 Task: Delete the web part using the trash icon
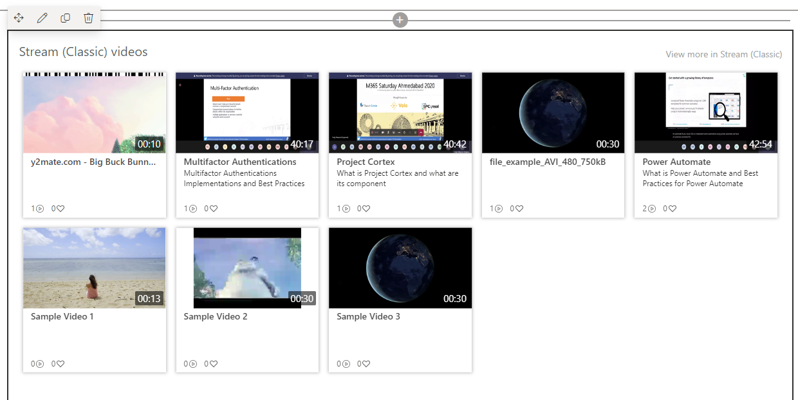88,18
